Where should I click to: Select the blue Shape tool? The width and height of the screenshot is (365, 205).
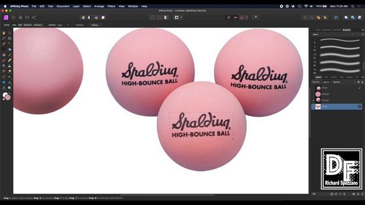4,82
